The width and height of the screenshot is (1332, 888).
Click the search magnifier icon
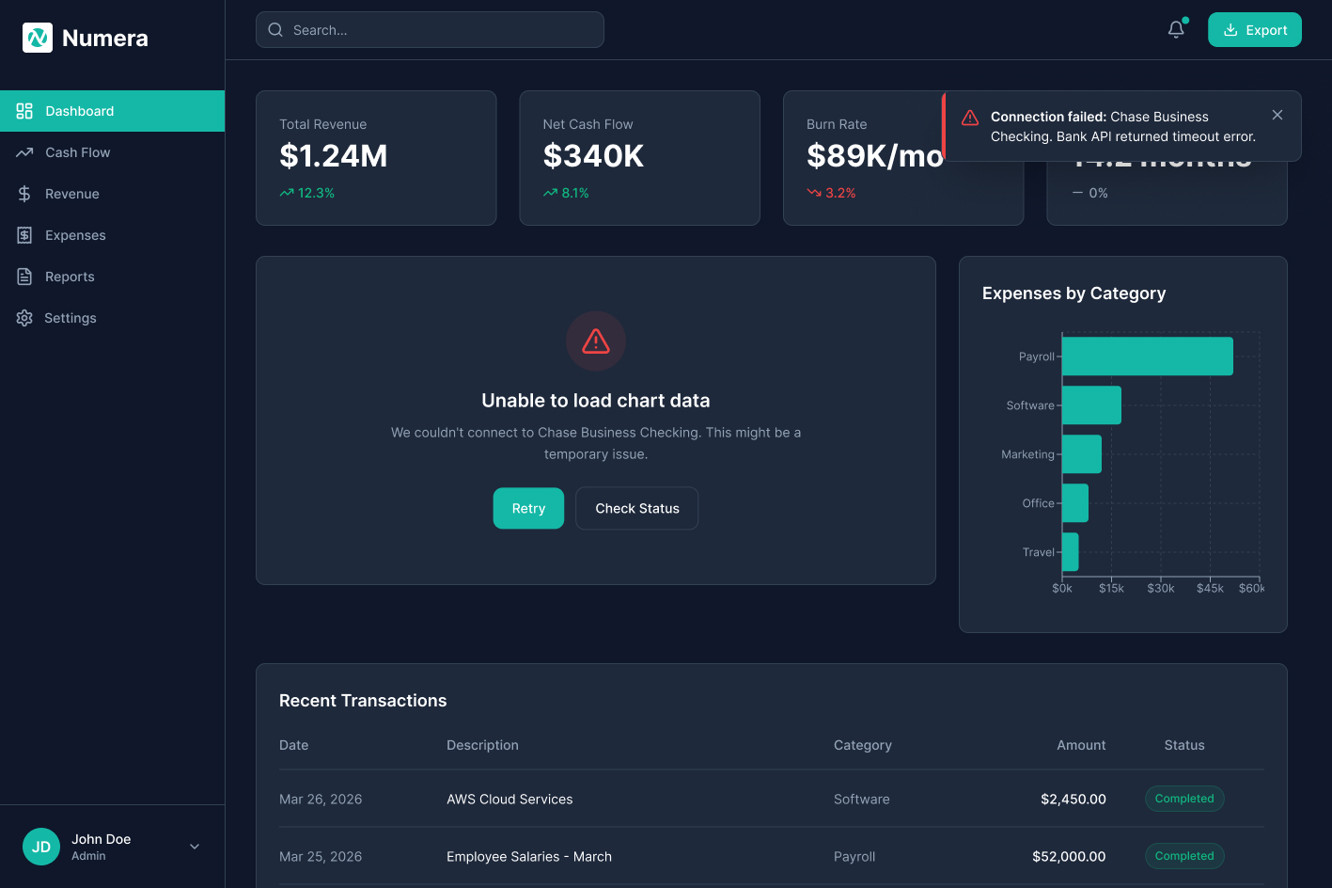click(275, 30)
